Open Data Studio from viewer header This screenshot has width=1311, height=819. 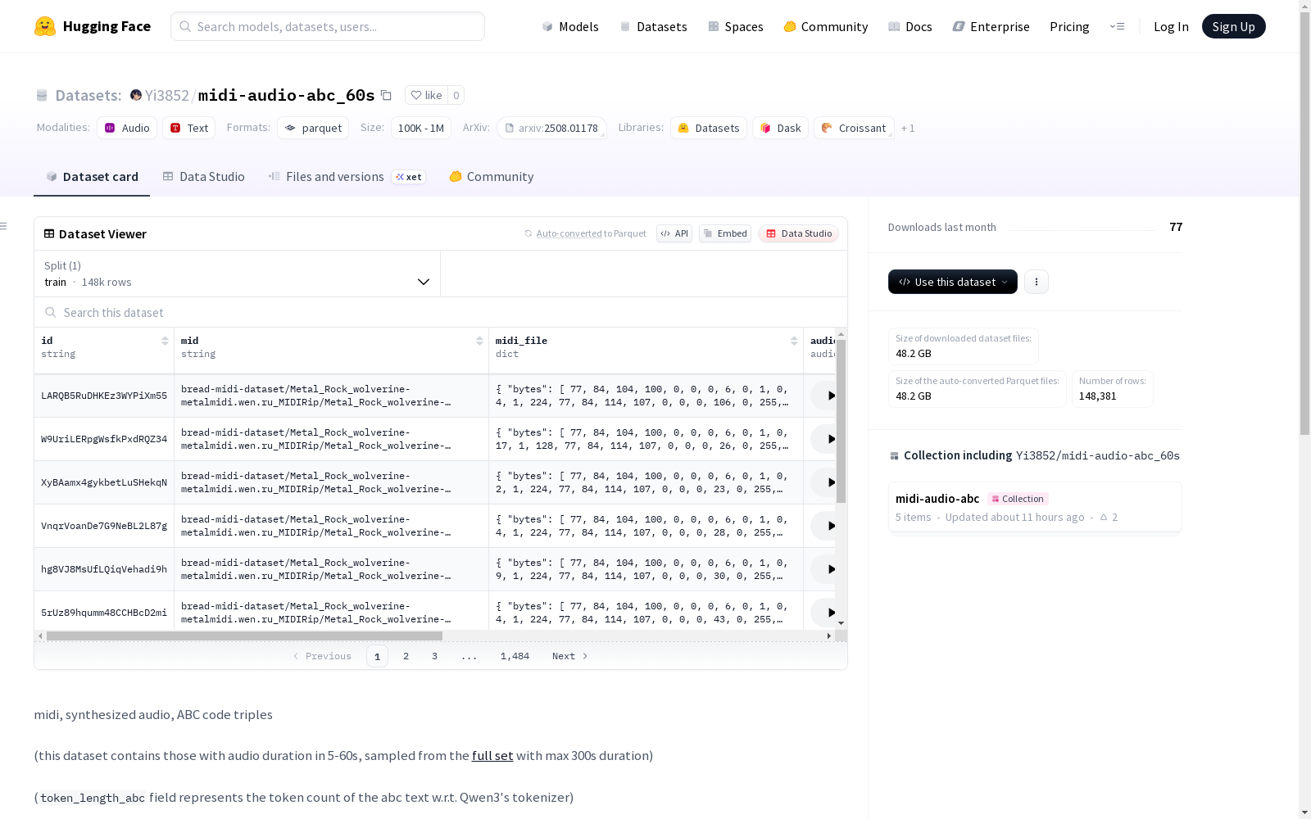(x=798, y=233)
